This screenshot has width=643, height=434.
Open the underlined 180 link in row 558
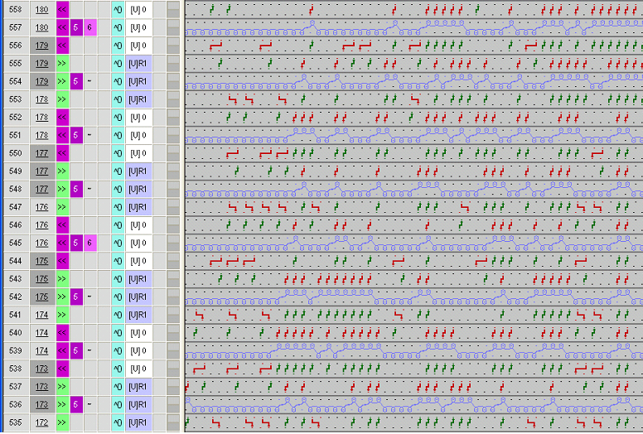[x=41, y=9]
